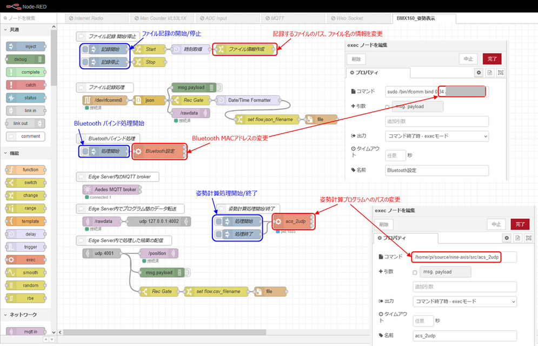This screenshot has height=346, width=538.
Task: Click 完了 in the Bluetooth設定 editor
Action: pos(492,59)
